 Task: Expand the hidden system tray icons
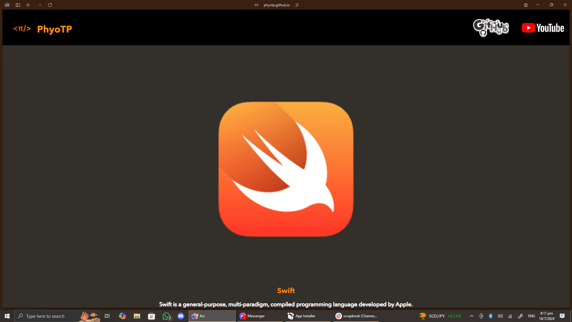(x=471, y=316)
